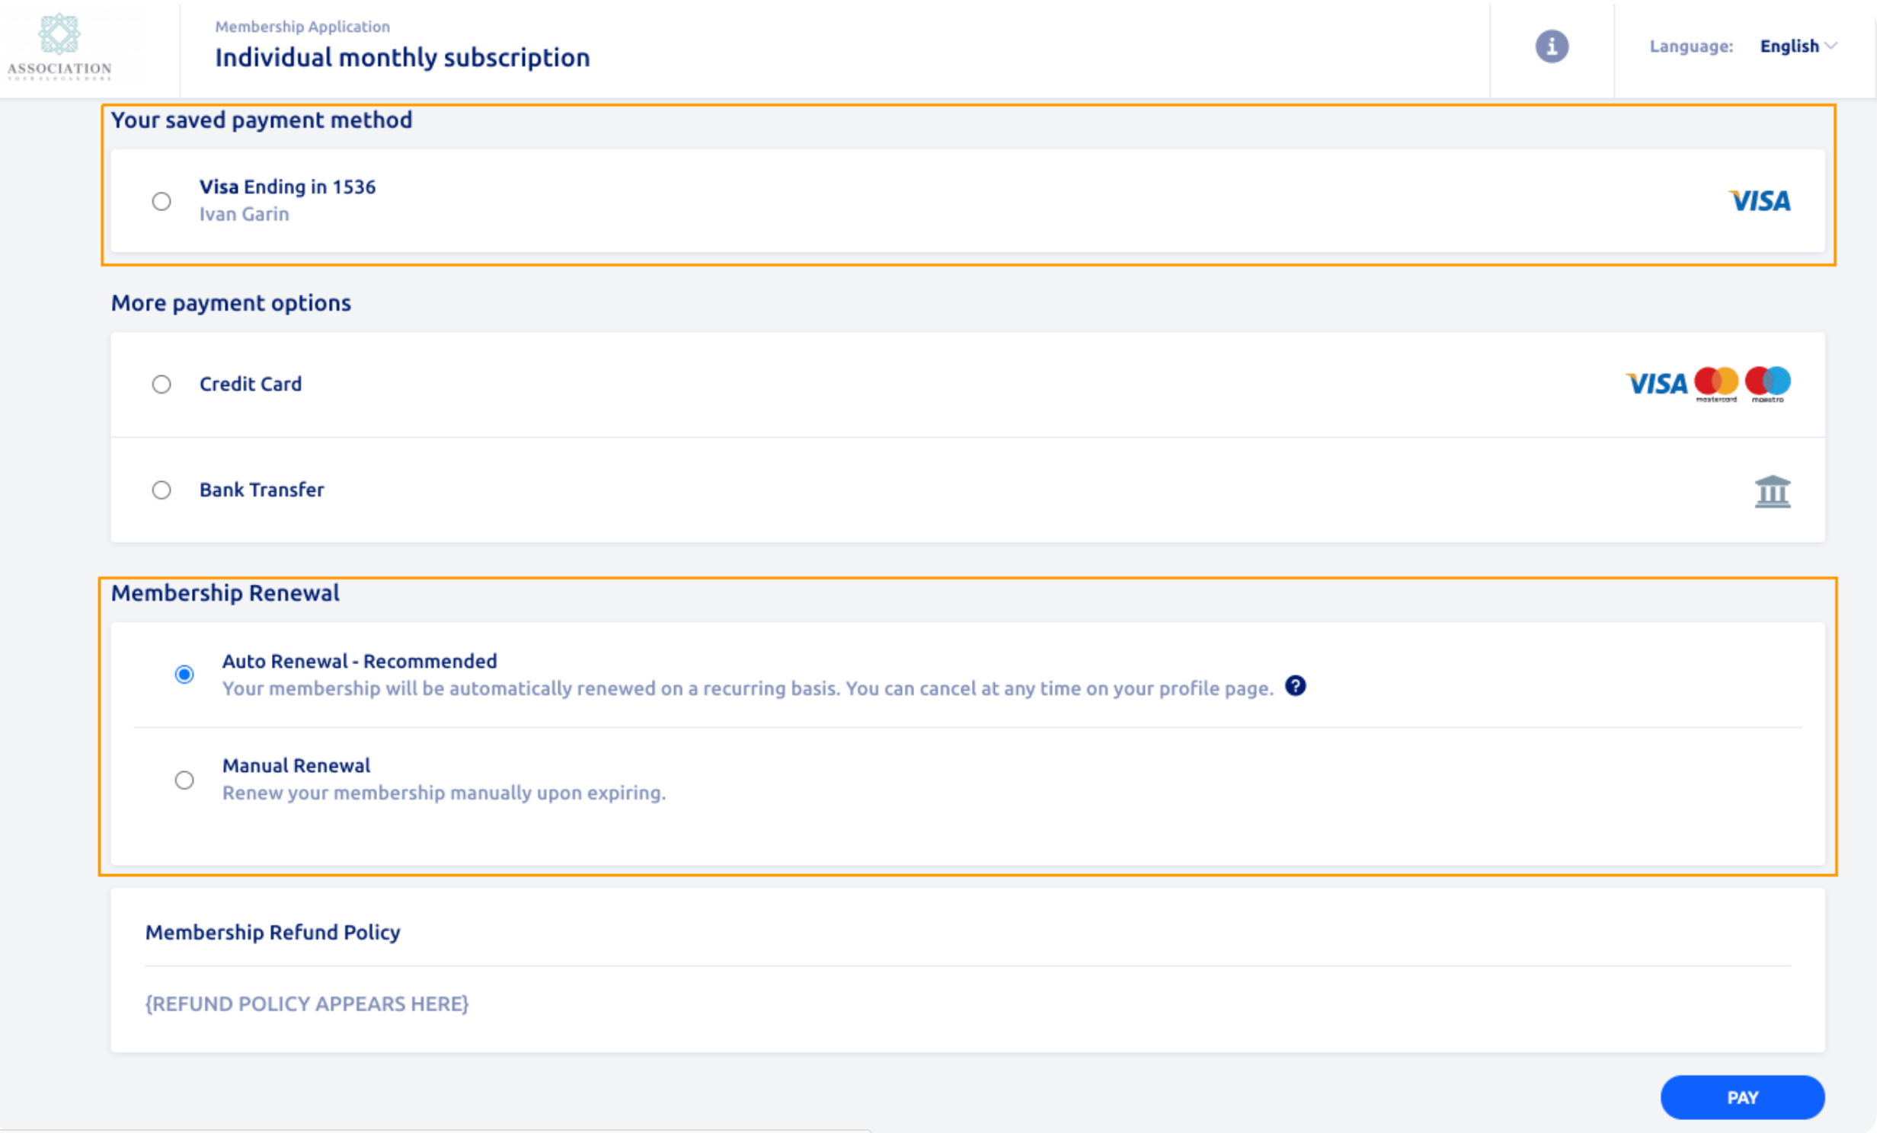Screen dimensions: 1883x1133
Task: Click the '{REFUND POLICY APPEARS HERE}' placeholder
Action: click(x=306, y=1004)
